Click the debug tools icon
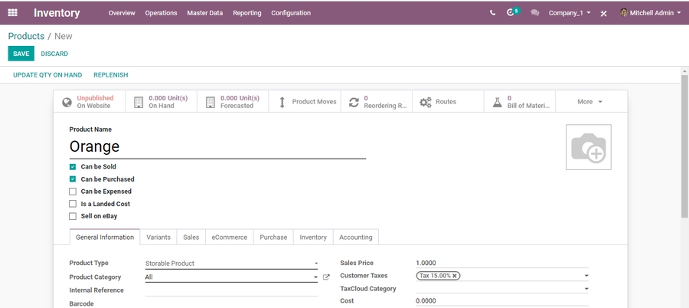 [603, 14]
